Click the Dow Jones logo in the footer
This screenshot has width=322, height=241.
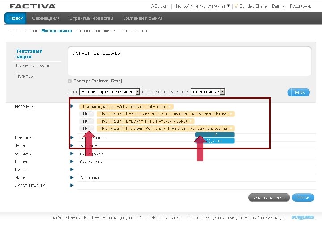[x=303, y=217]
